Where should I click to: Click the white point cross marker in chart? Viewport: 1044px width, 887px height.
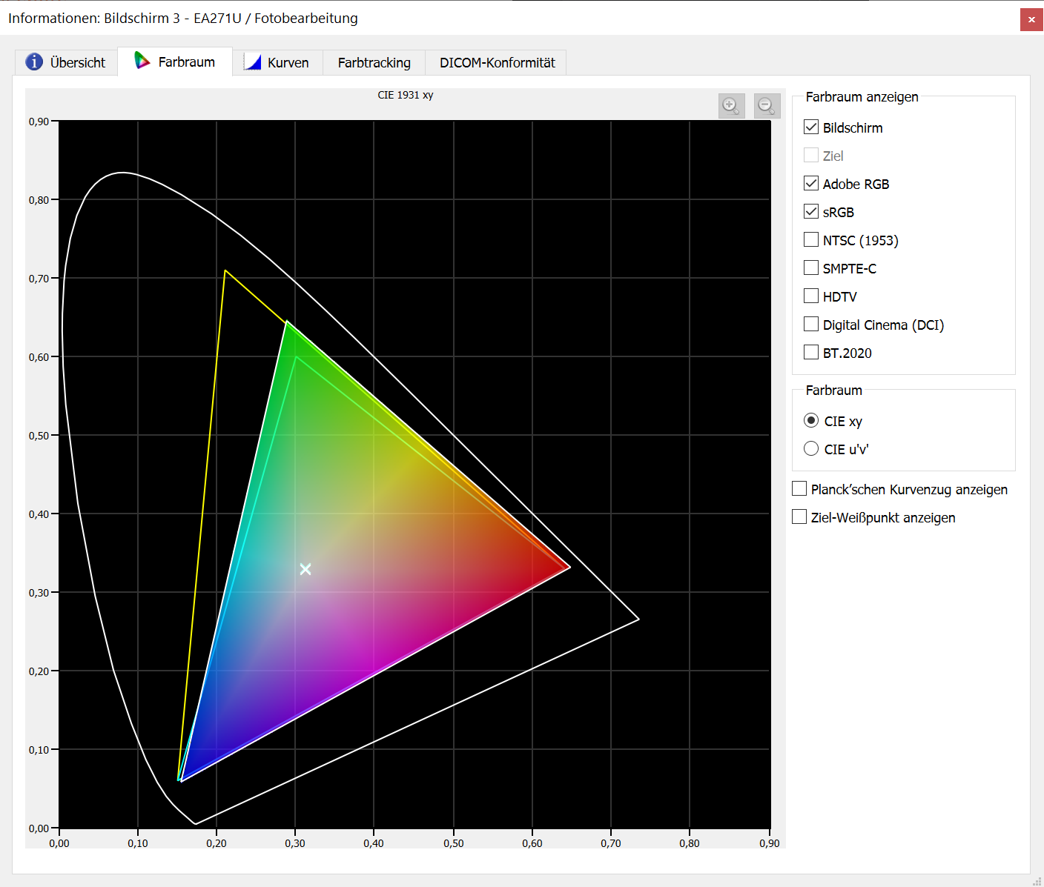[x=305, y=569]
